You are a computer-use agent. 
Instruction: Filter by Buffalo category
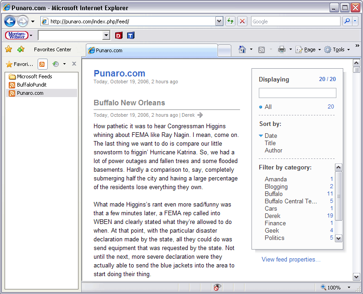point(274,194)
